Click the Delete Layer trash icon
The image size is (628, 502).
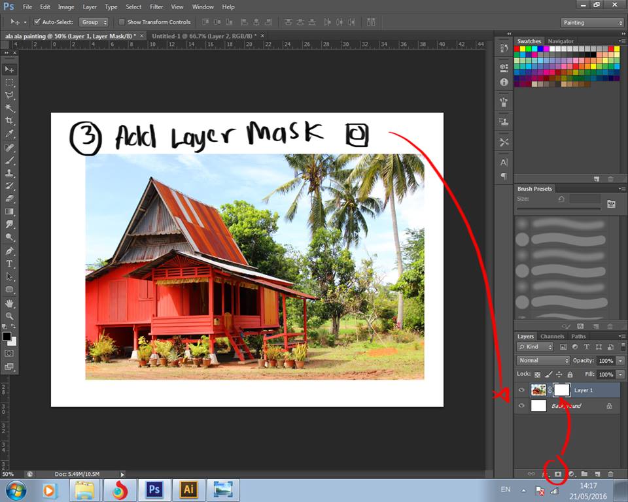coord(610,473)
